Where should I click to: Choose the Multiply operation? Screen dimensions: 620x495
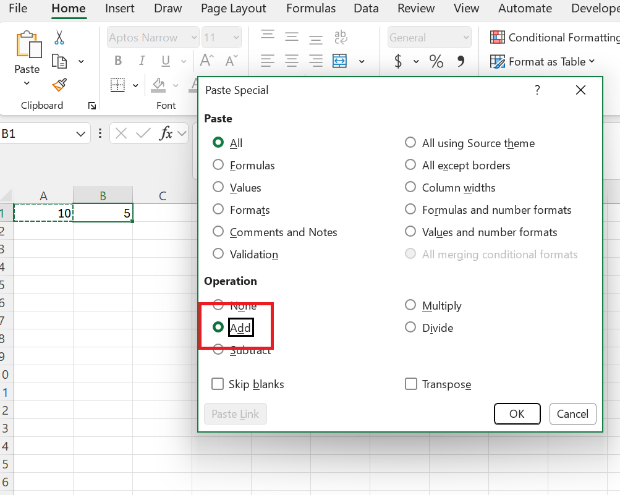pos(410,305)
